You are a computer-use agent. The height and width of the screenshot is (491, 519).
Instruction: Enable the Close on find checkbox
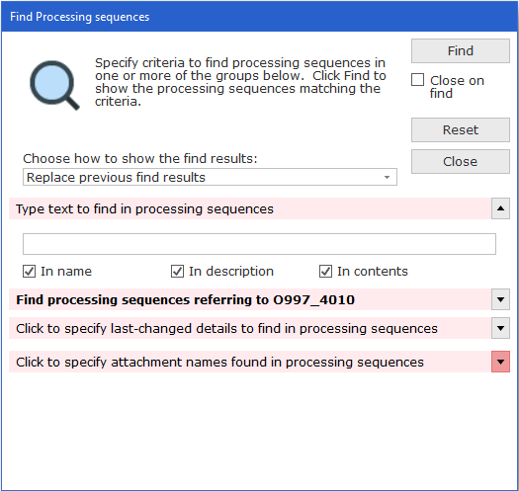point(417,80)
